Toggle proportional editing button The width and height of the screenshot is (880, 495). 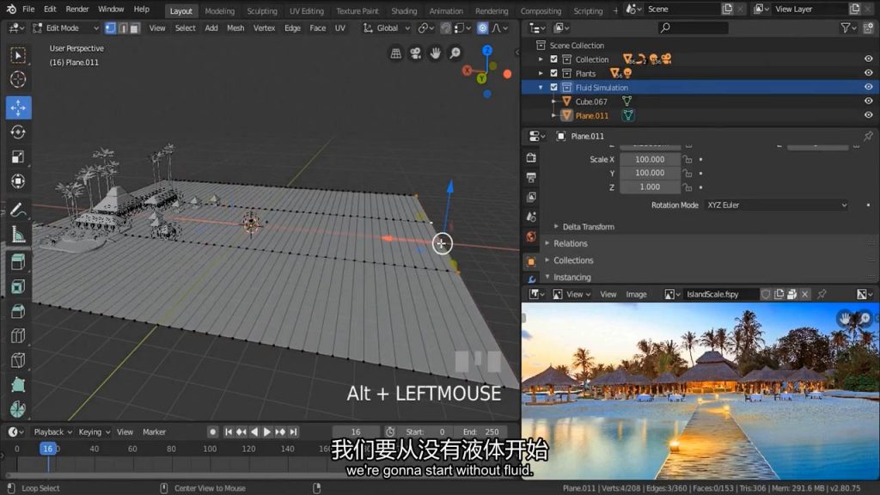pos(482,28)
